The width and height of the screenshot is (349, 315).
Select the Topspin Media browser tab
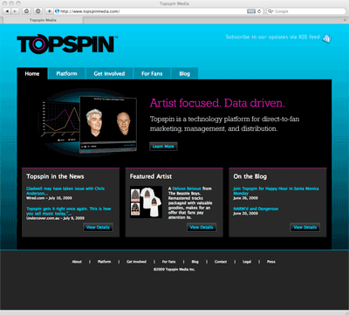click(x=43, y=20)
